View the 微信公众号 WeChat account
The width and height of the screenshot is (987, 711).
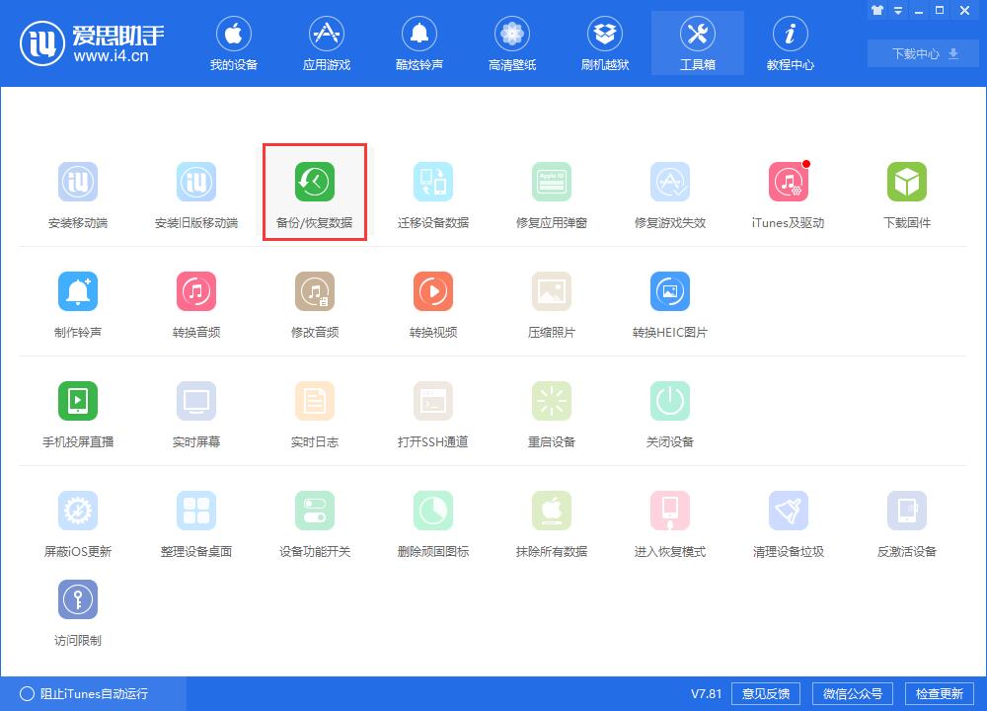853,693
